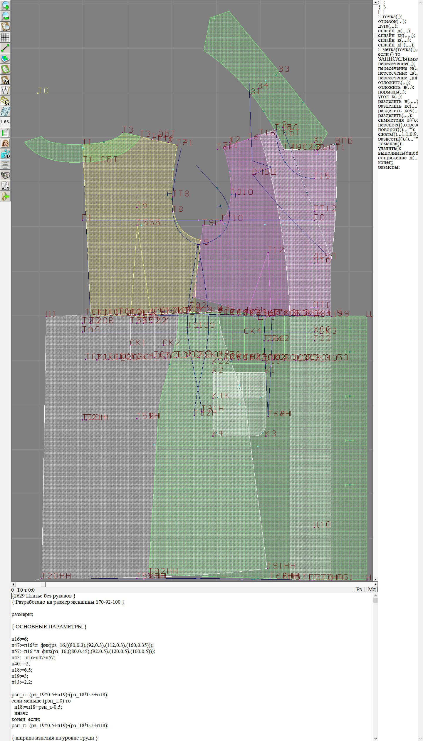Click the 'размеры;' entry in the command list
423x741 pixels.
pos(389,167)
